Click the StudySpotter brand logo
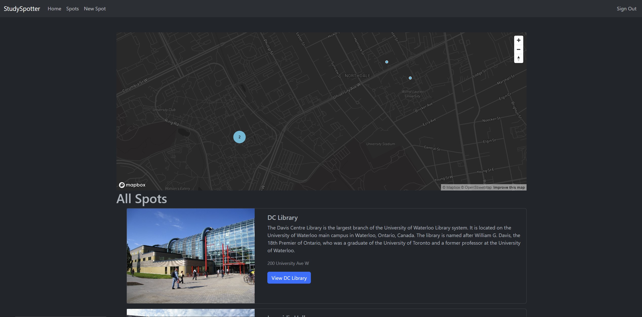Image resolution: width=642 pixels, height=317 pixels. 22,9
